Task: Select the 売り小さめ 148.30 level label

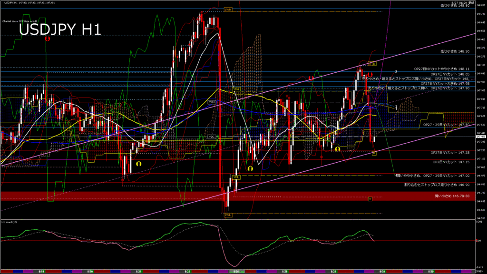Action: pyautogui.click(x=455, y=51)
